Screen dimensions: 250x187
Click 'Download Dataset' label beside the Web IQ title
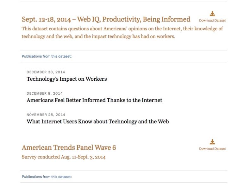[x=212, y=21]
